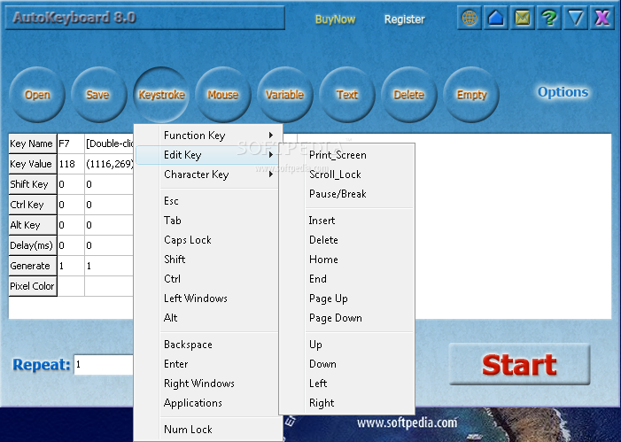The height and width of the screenshot is (442, 621).
Task: Click the Alt Key row header
Action: 33,225
